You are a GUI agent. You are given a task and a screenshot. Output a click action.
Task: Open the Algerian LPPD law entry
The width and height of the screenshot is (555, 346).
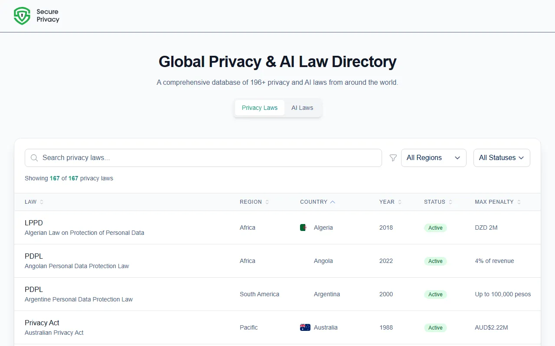pos(34,223)
